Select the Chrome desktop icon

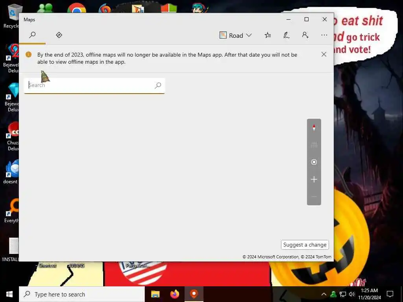tap(77, 8)
